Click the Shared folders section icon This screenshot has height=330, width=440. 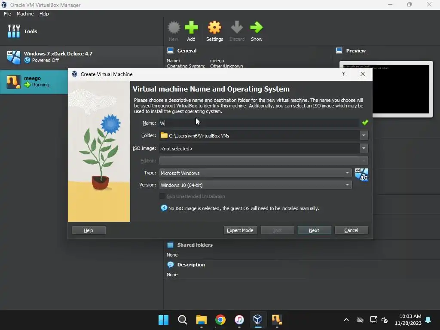coord(170,245)
